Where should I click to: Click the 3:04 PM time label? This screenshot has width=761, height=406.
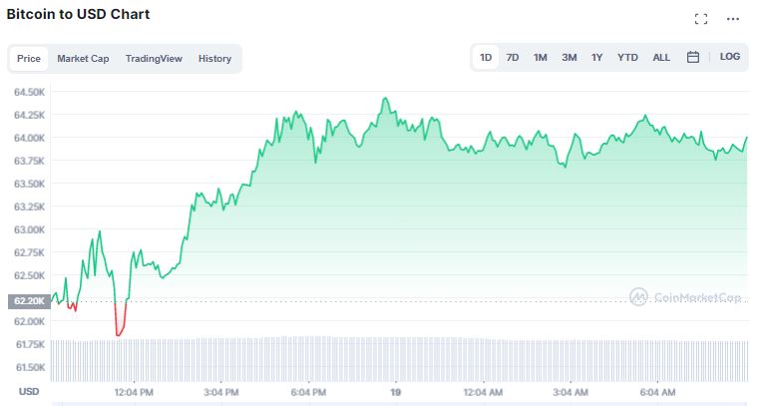(220, 392)
